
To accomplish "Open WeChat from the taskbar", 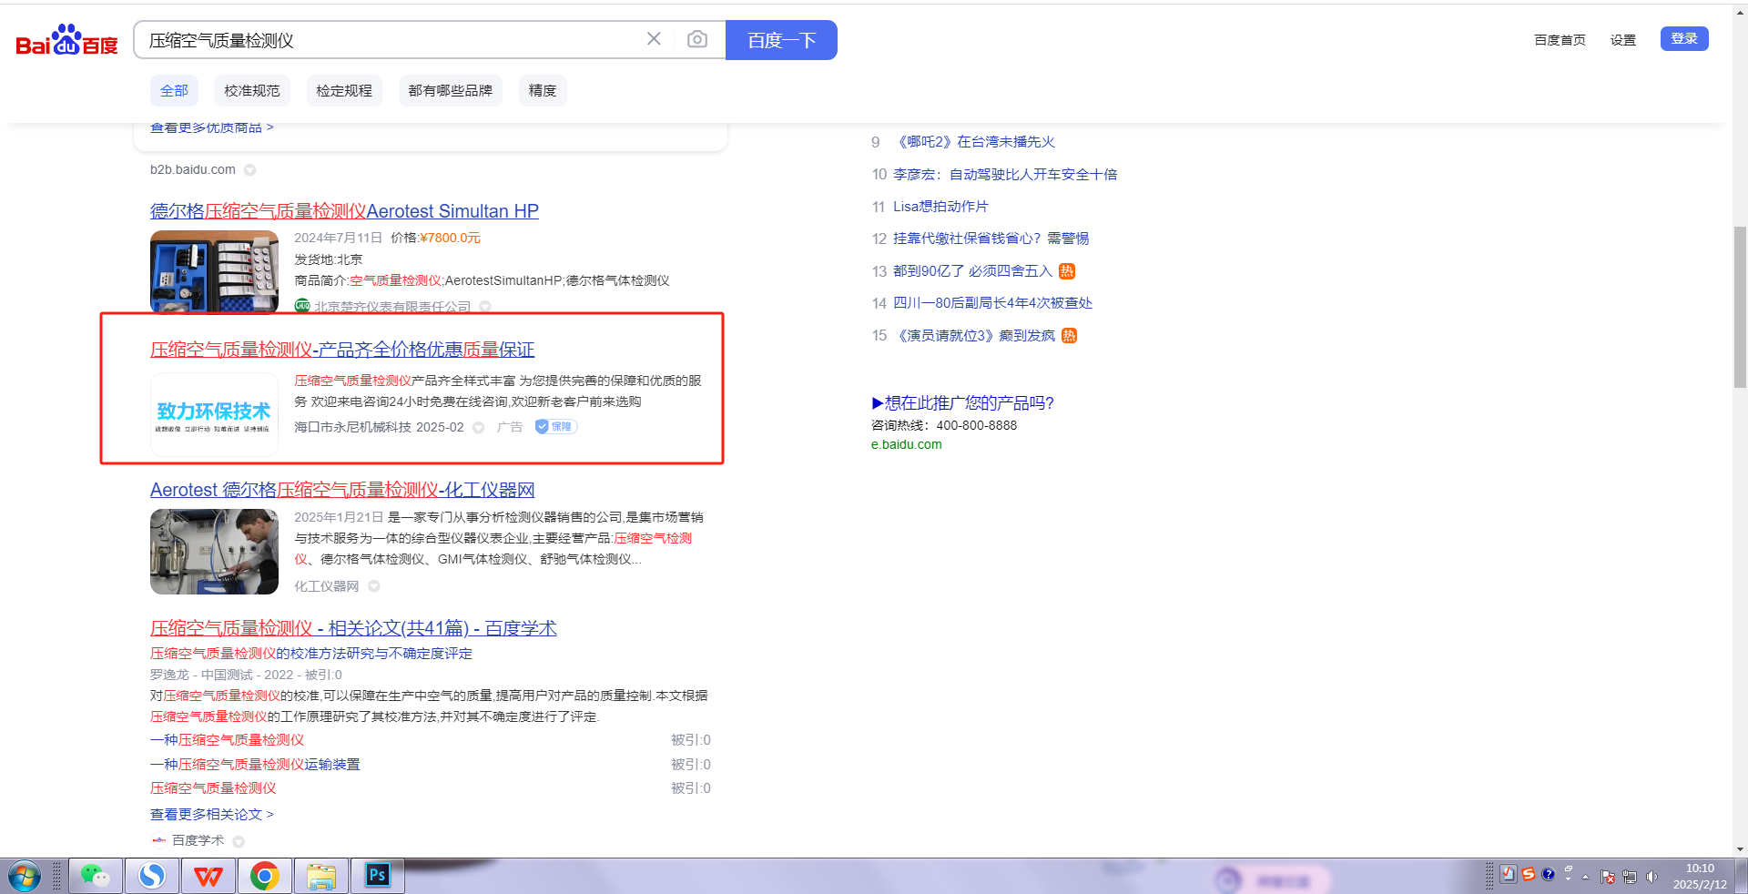I will [x=96, y=876].
